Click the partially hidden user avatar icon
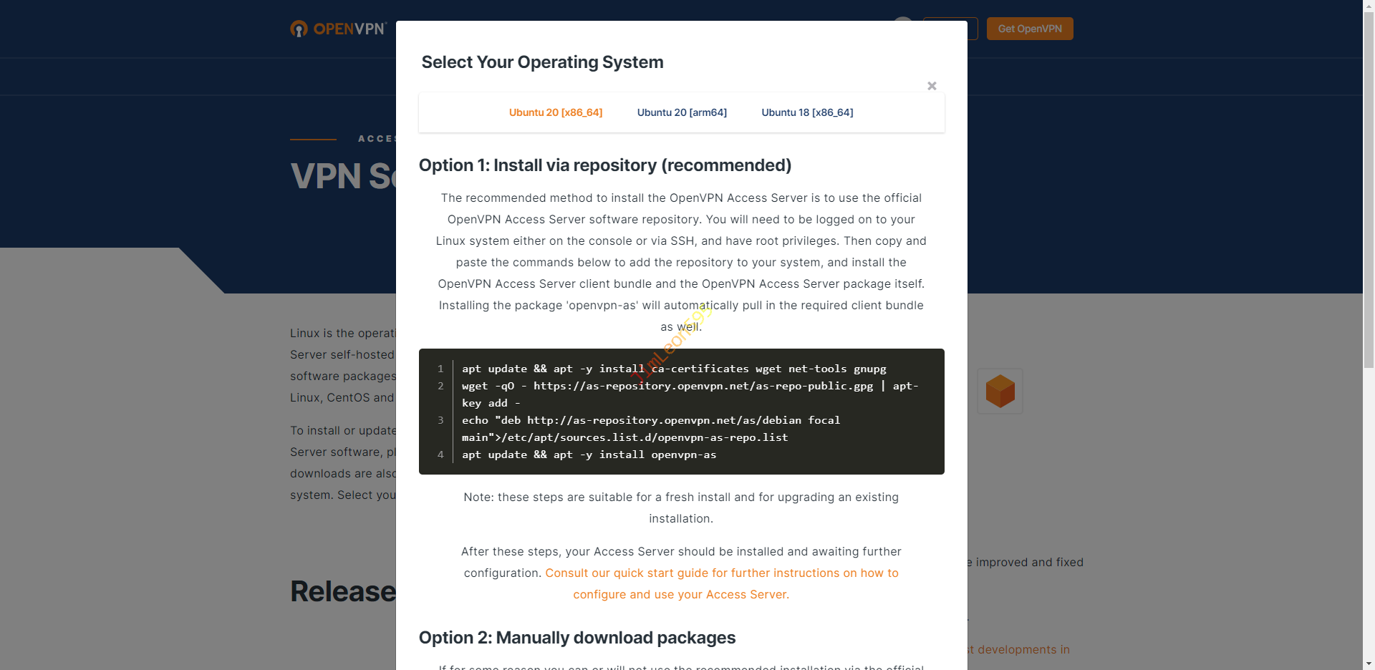This screenshot has width=1375, height=670. [904, 19]
